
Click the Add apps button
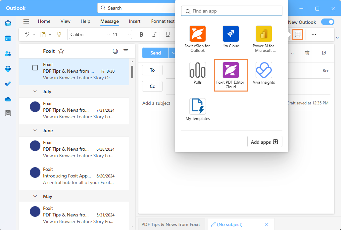pyautogui.click(x=265, y=141)
